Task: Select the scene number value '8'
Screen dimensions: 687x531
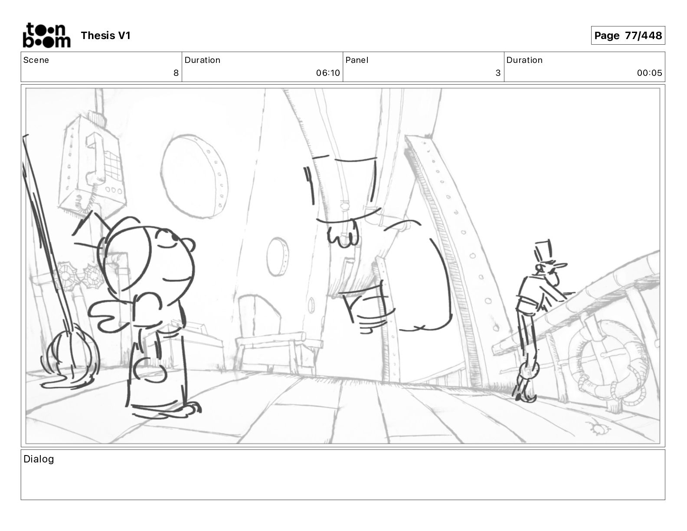Action: tap(176, 73)
